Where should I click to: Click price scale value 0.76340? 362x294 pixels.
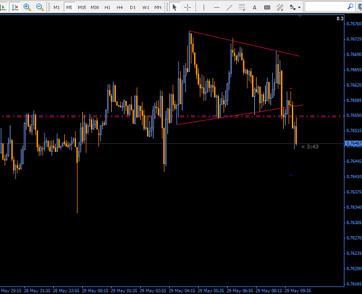pyautogui.click(x=354, y=207)
